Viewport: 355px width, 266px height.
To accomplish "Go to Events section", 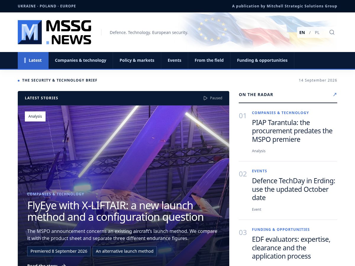I will click(175, 60).
